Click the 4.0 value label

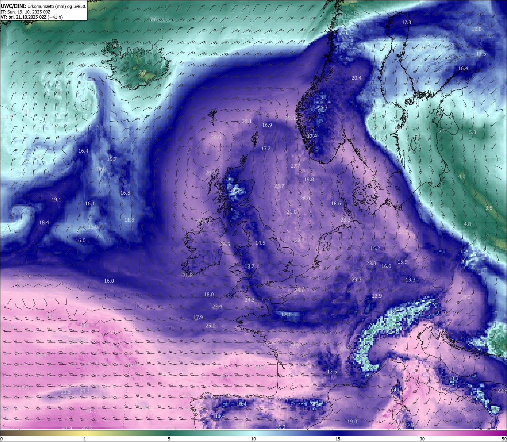click(462, 176)
